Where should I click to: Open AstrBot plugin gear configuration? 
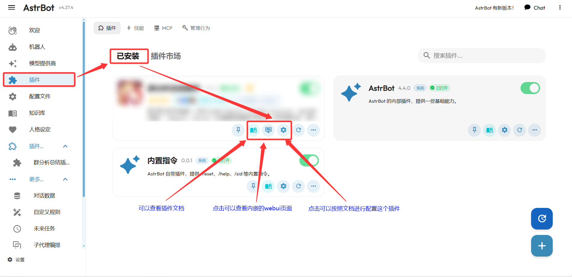point(505,130)
